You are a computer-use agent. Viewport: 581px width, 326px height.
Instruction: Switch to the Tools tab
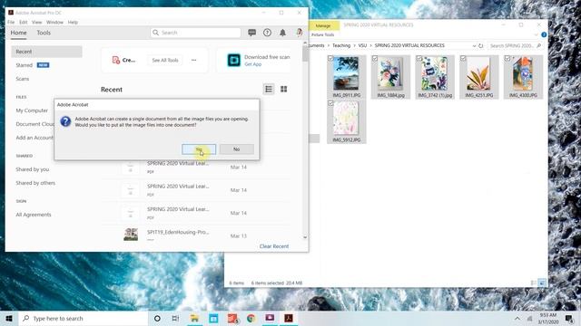tap(44, 33)
